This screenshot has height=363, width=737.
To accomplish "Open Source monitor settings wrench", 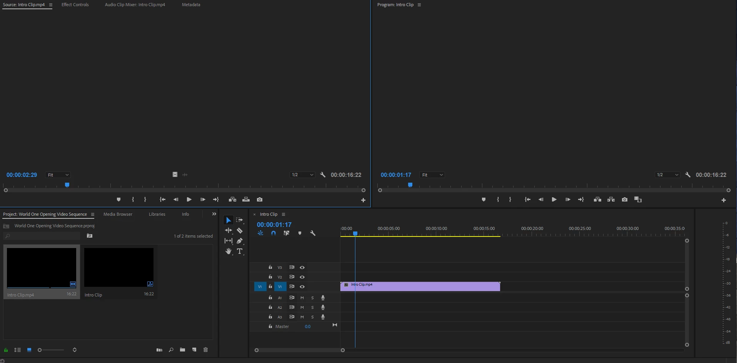I will pos(323,175).
